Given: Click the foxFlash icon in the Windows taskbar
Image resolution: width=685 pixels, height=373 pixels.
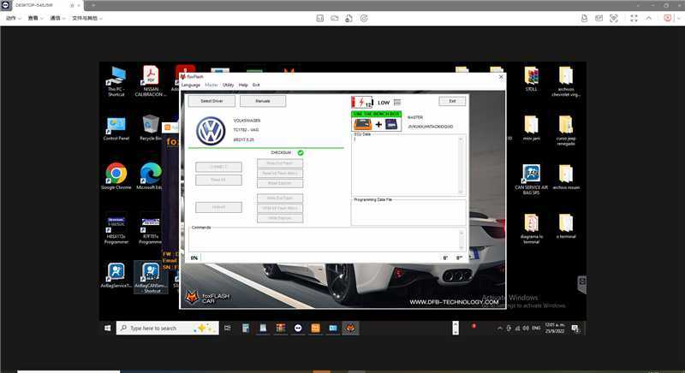Looking at the screenshot, I should [x=348, y=328].
